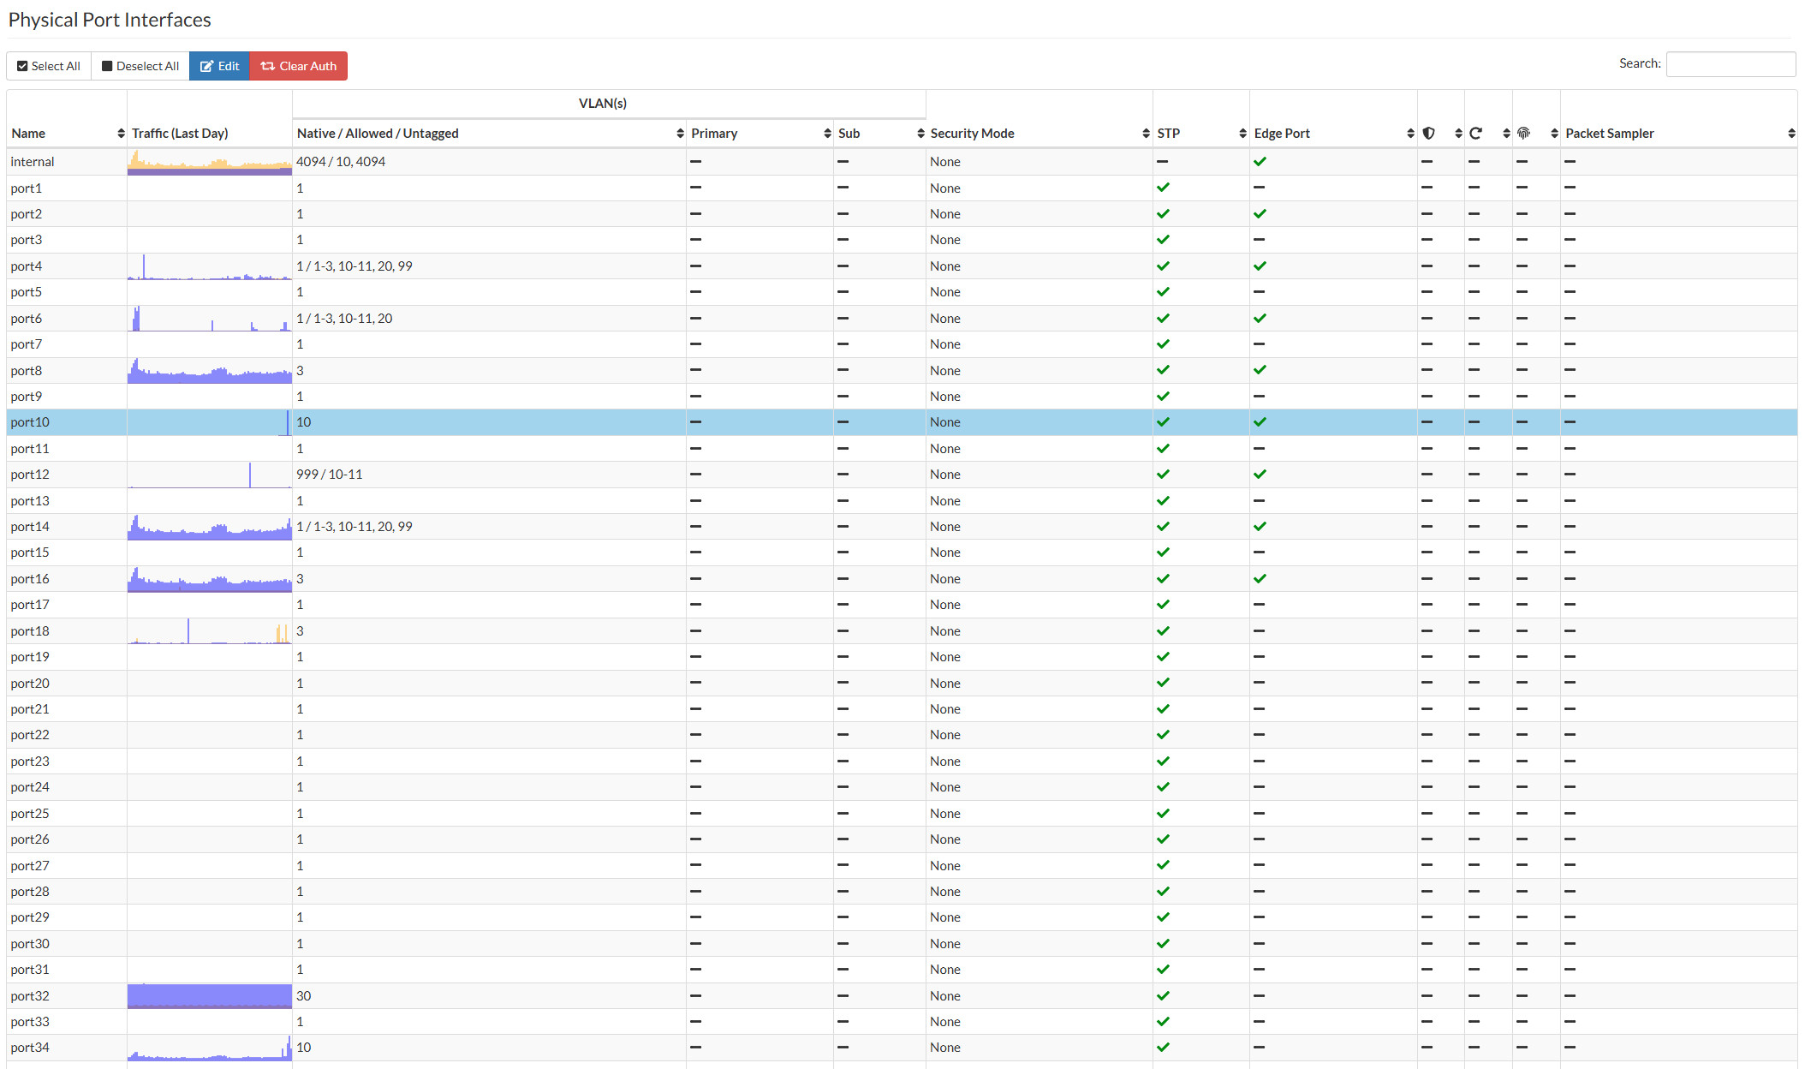
Task: Click the Edge Port checkmark in internal row
Action: click(x=1260, y=161)
